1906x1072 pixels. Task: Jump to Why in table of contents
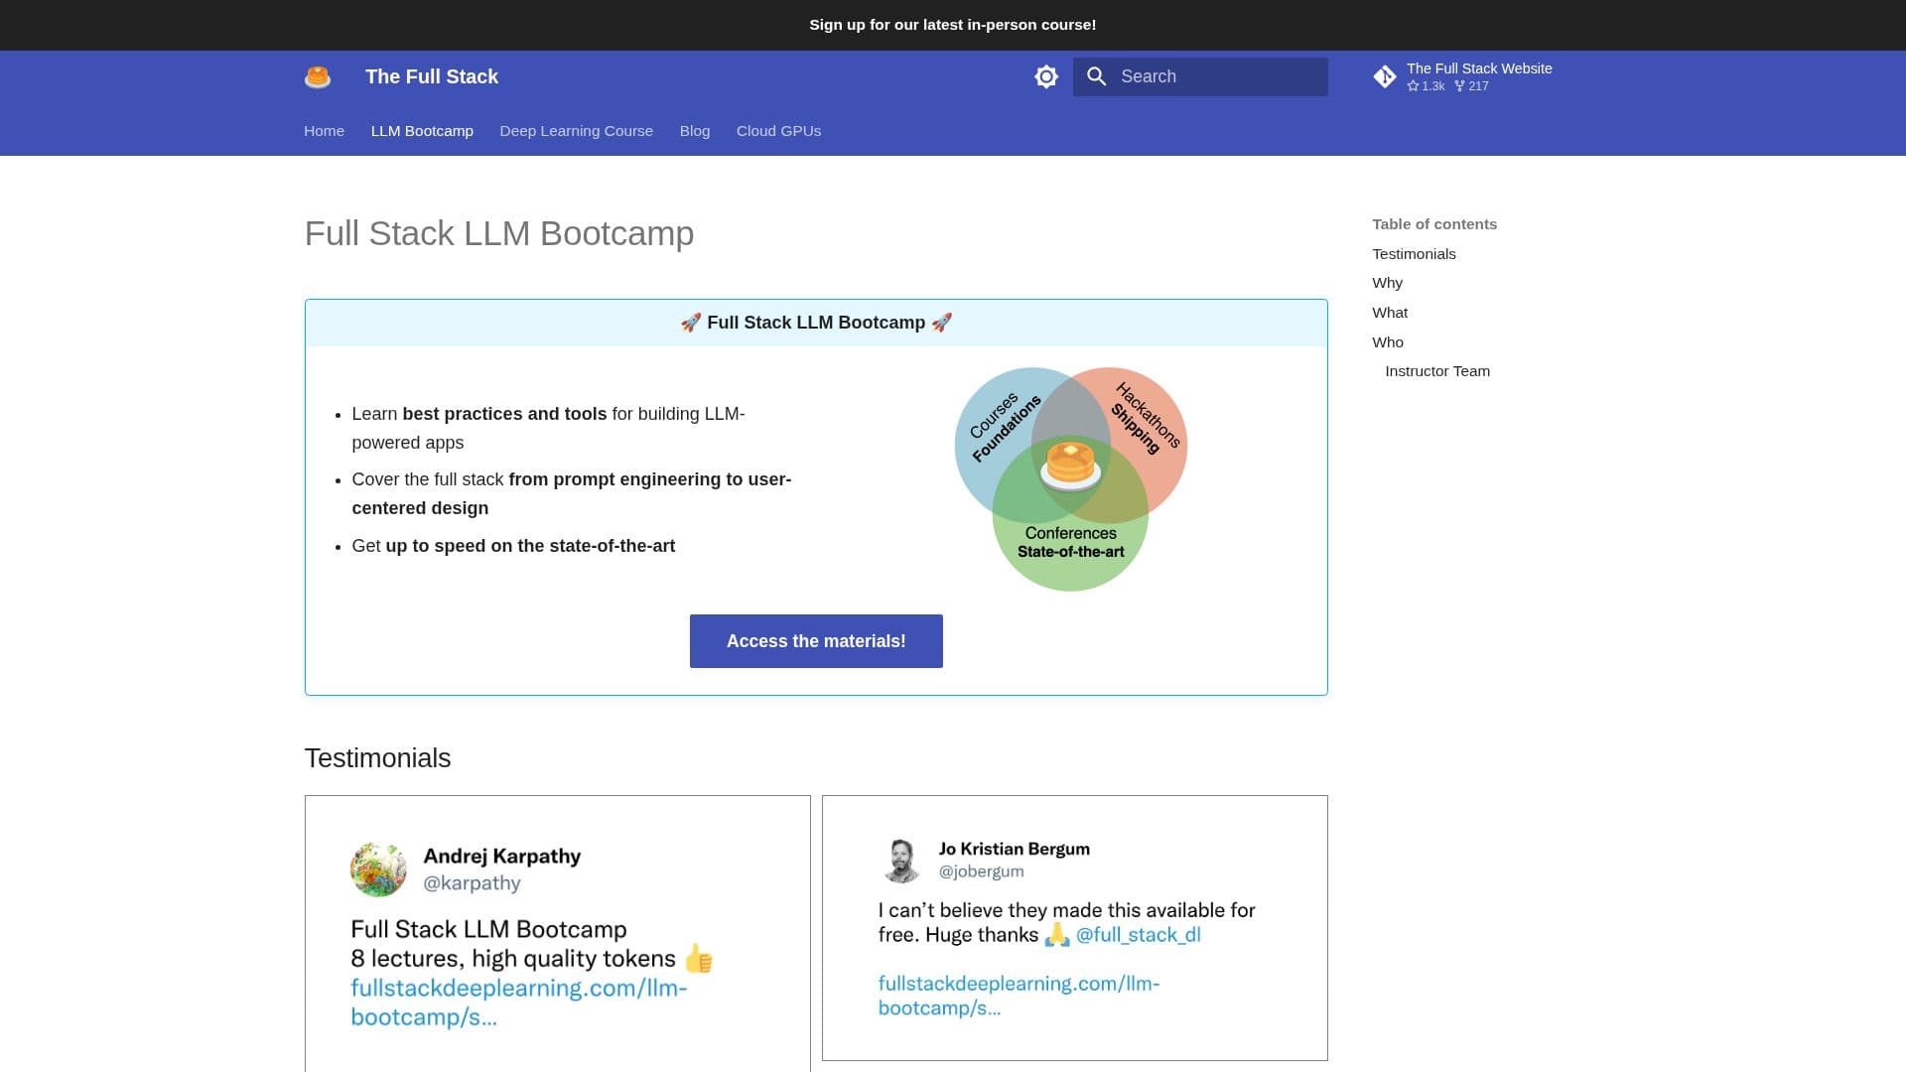1387,283
